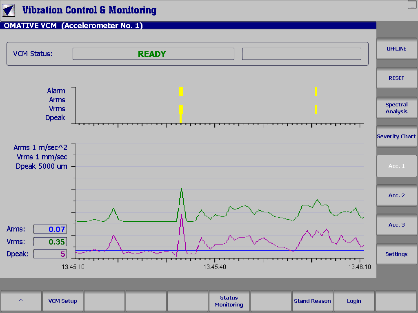Open the Stand Reason screen
This screenshot has width=418, height=313.
[312, 301]
